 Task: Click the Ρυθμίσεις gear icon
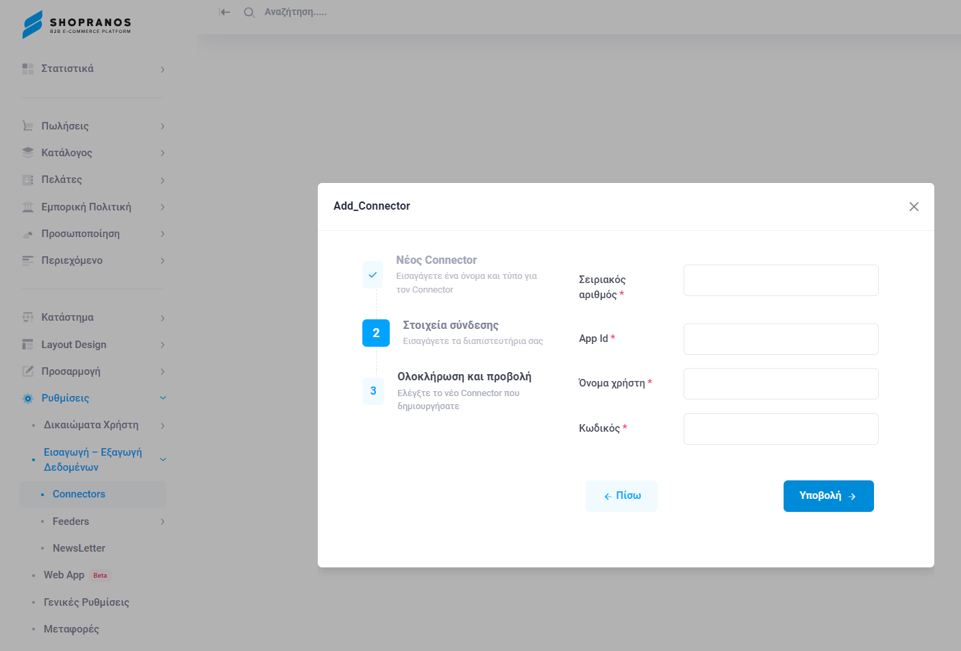(x=28, y=398)
